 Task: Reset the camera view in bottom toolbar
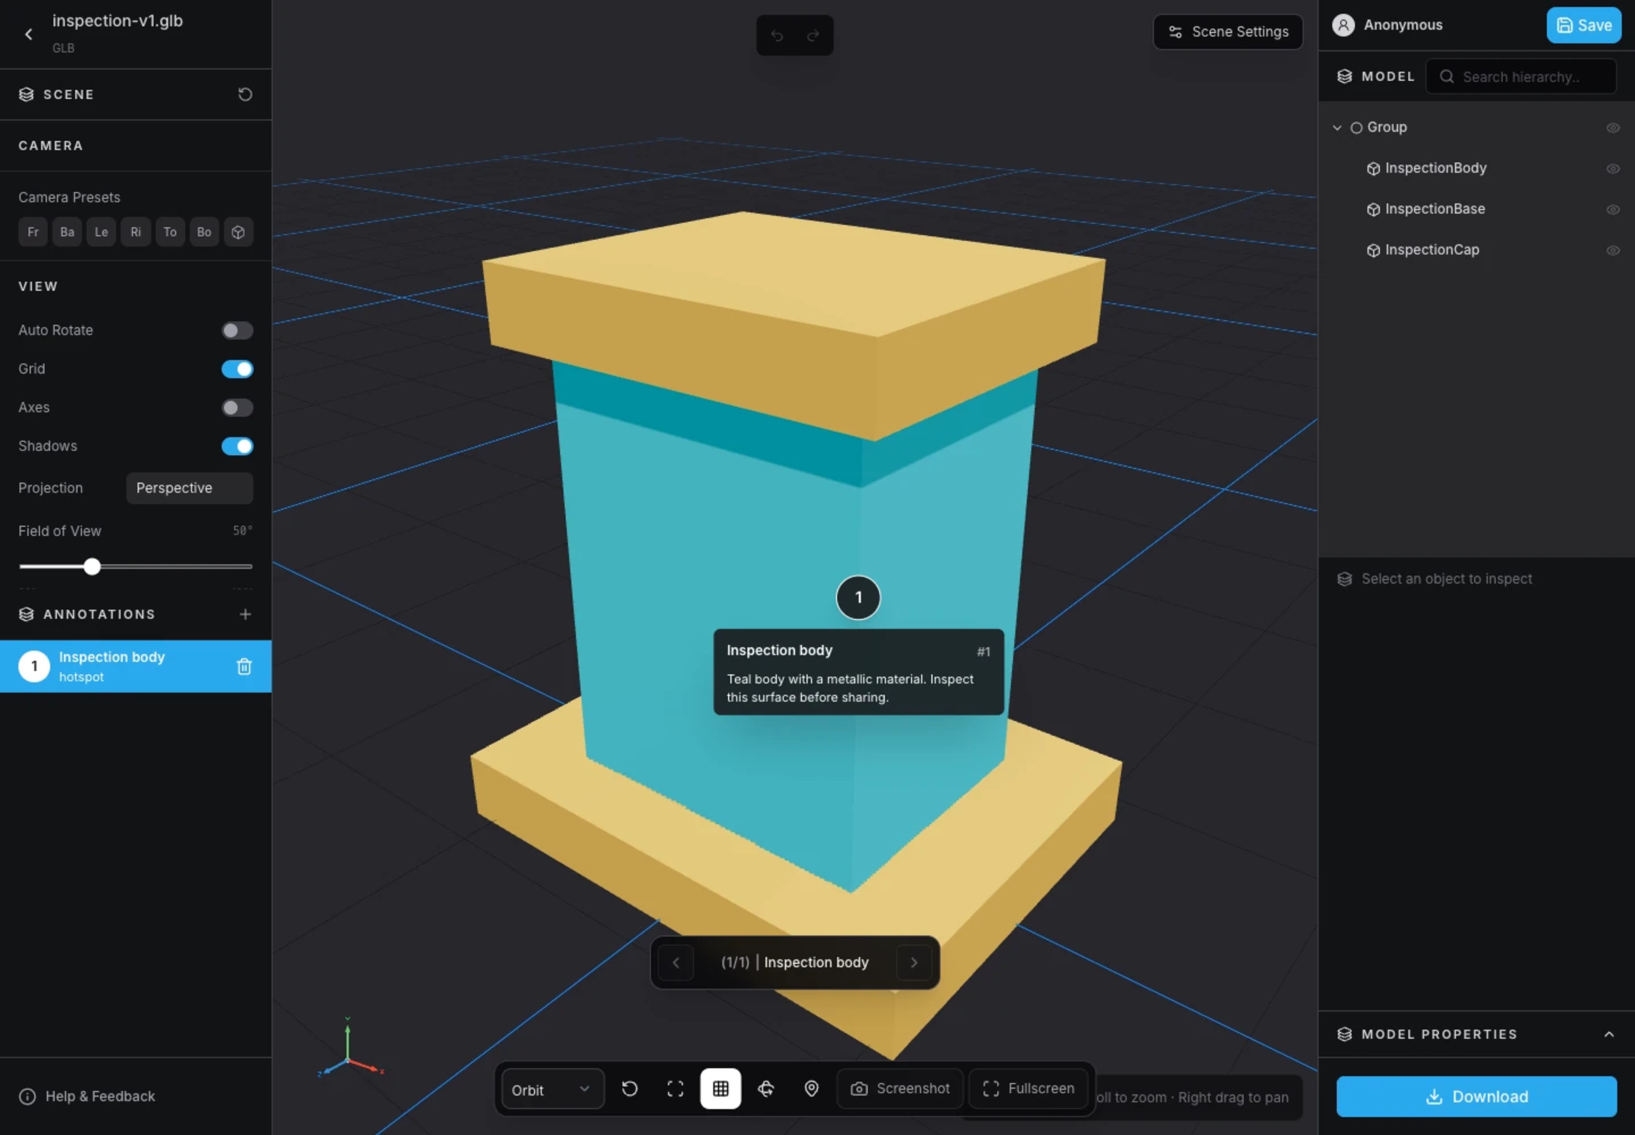coord(630,1089)
